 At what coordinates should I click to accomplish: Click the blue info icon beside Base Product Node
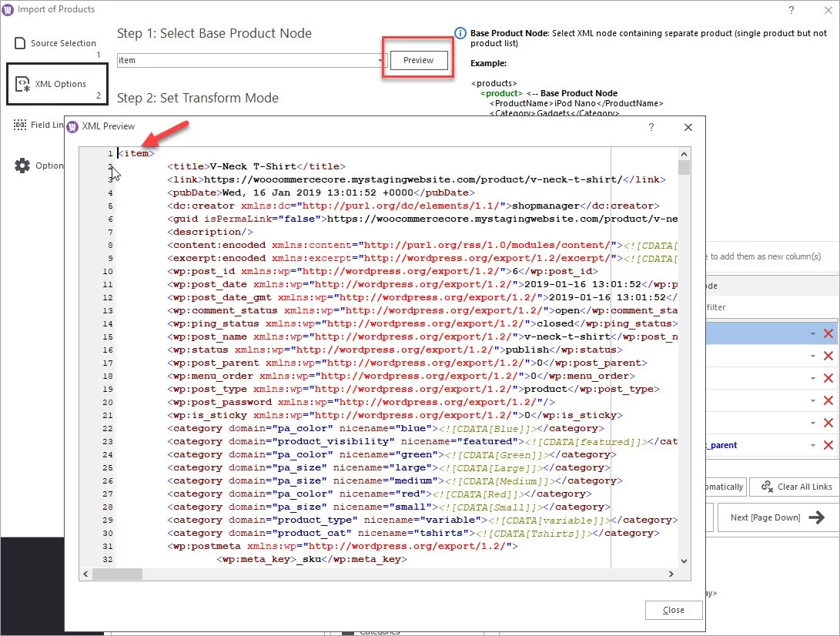460,33
